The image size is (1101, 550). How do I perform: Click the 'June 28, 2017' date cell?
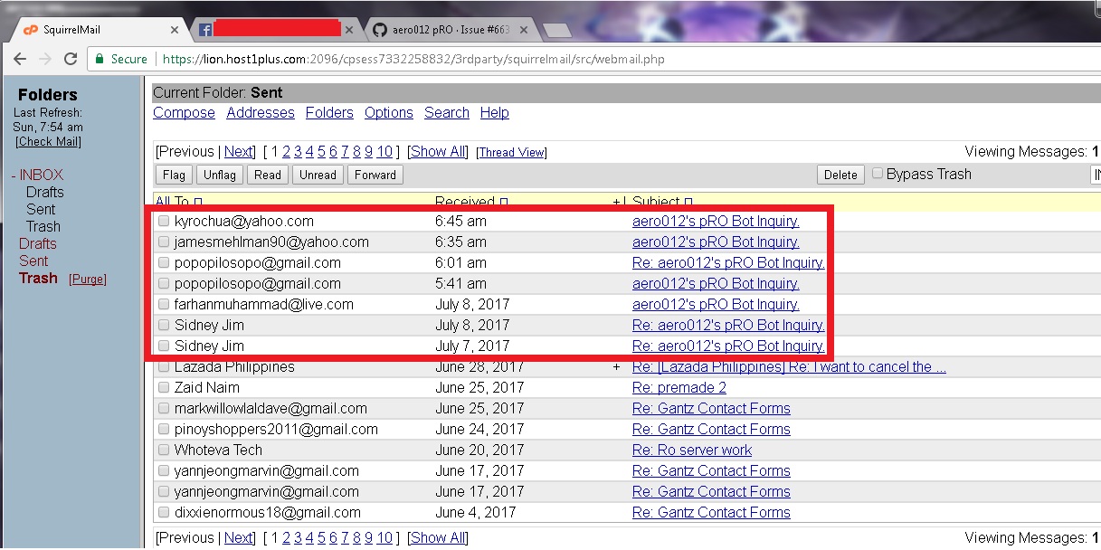[479, 366]
